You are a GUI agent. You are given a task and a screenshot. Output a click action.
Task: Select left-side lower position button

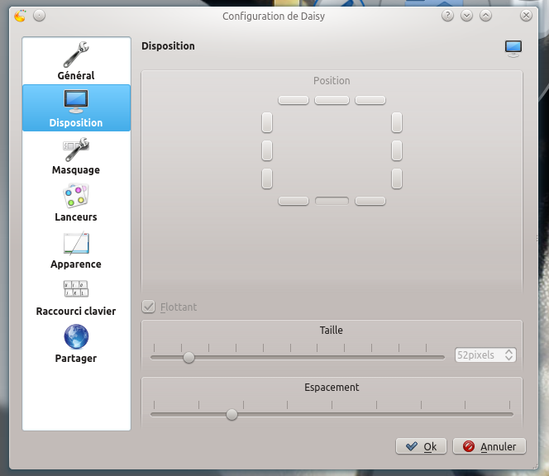pyautogui.click(x=267, y=178)
